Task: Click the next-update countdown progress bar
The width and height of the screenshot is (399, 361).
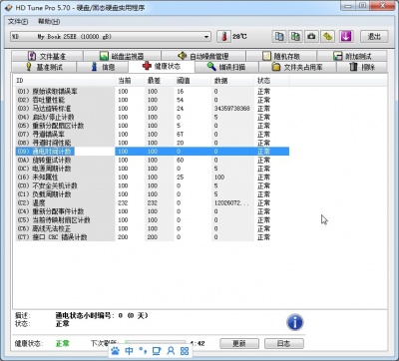Action: (156, 342)
